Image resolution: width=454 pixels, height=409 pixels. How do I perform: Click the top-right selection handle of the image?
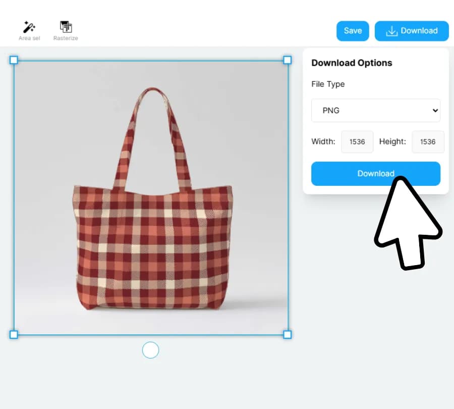(x=287, y=60)
